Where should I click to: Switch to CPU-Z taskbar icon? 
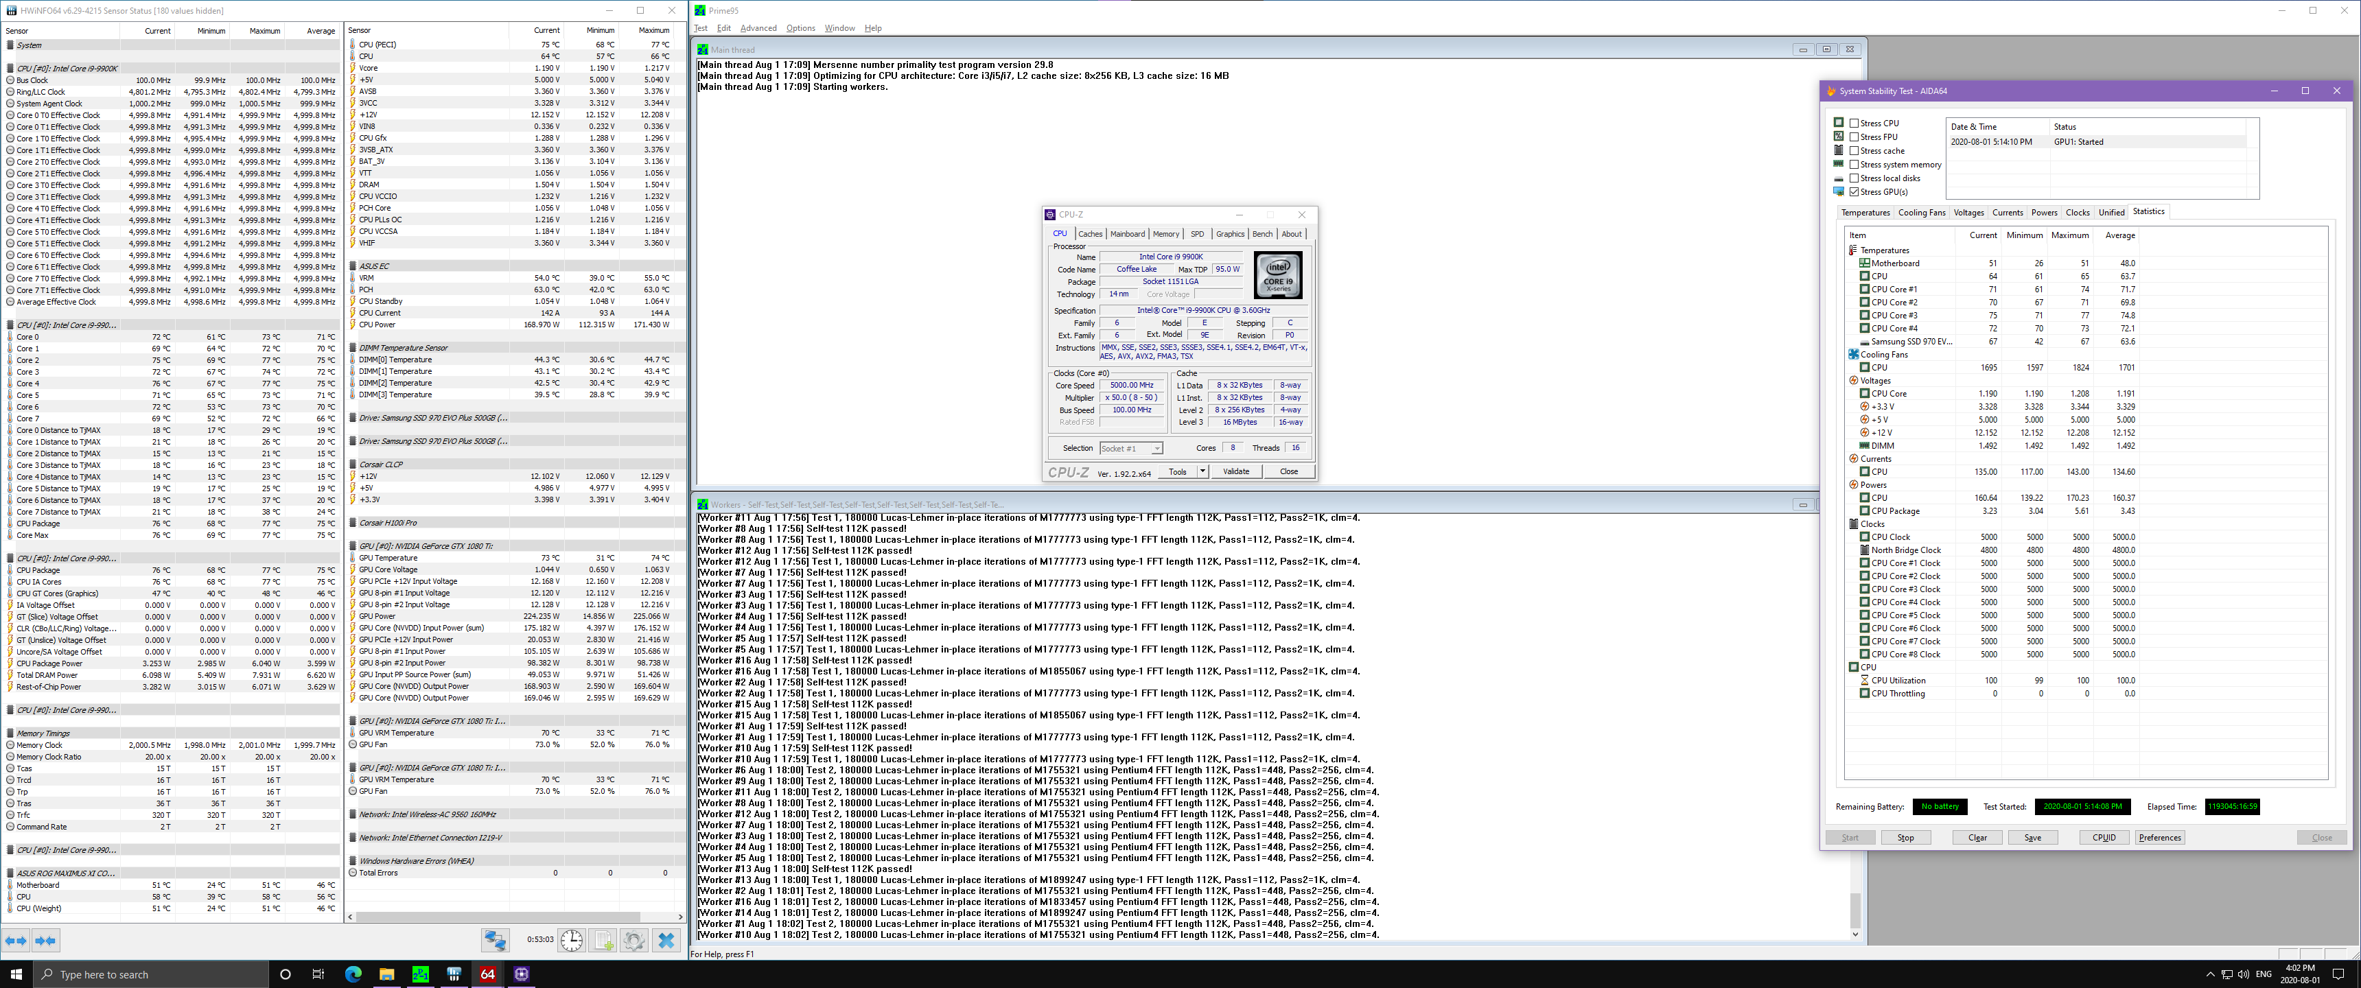coord(522,974)
